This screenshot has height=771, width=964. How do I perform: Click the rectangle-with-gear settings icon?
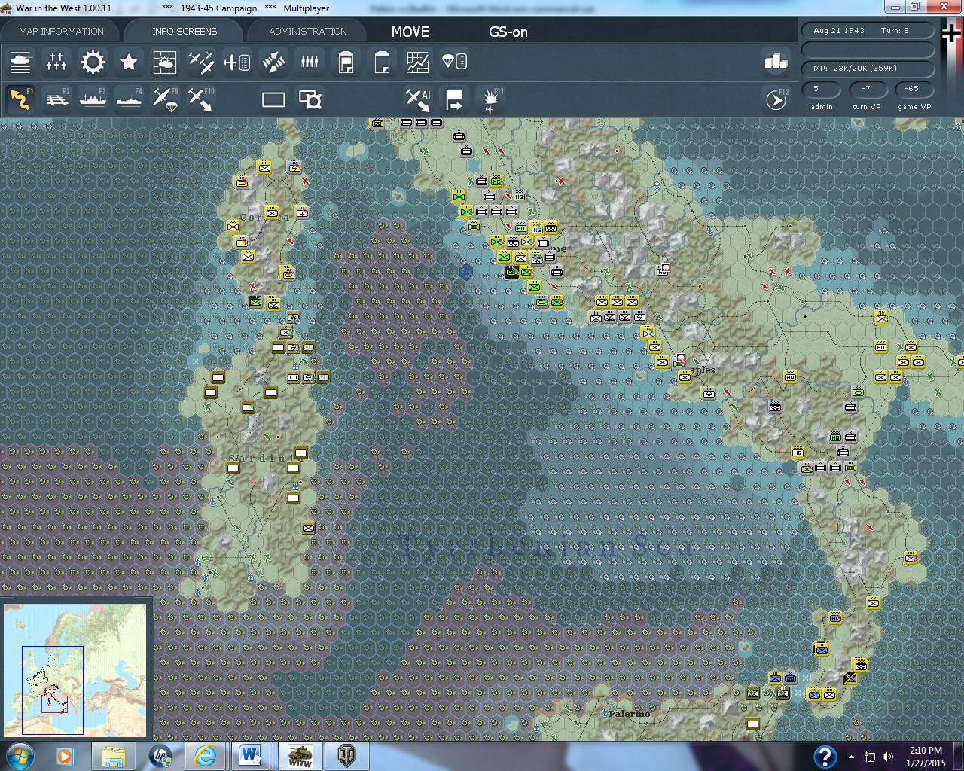[310, 99]
